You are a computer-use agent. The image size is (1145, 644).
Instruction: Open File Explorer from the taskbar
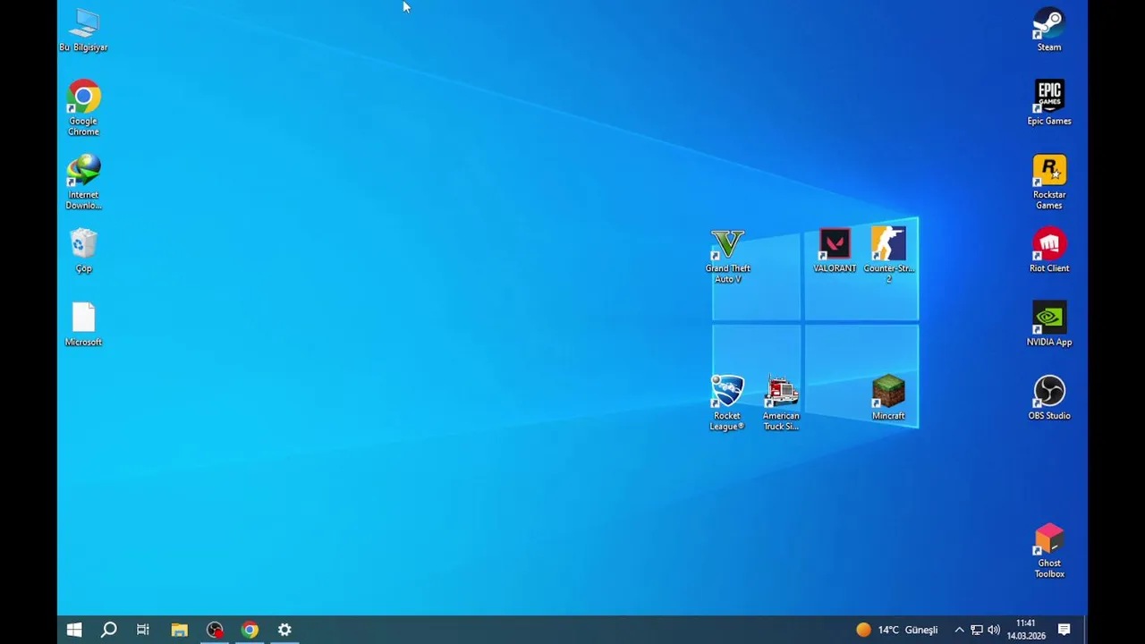[x=179, y=630]
